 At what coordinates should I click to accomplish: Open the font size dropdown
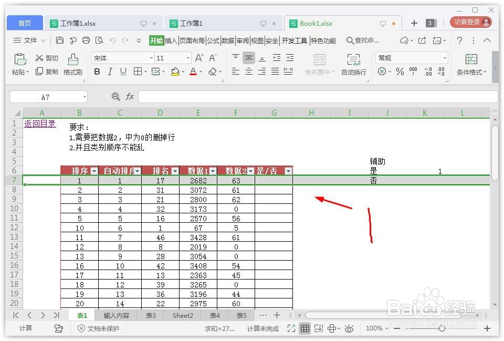(187, 57)
